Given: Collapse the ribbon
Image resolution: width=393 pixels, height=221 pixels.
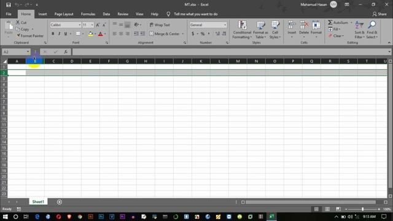Looking at the screenshot, I should [x=389, y=42].
